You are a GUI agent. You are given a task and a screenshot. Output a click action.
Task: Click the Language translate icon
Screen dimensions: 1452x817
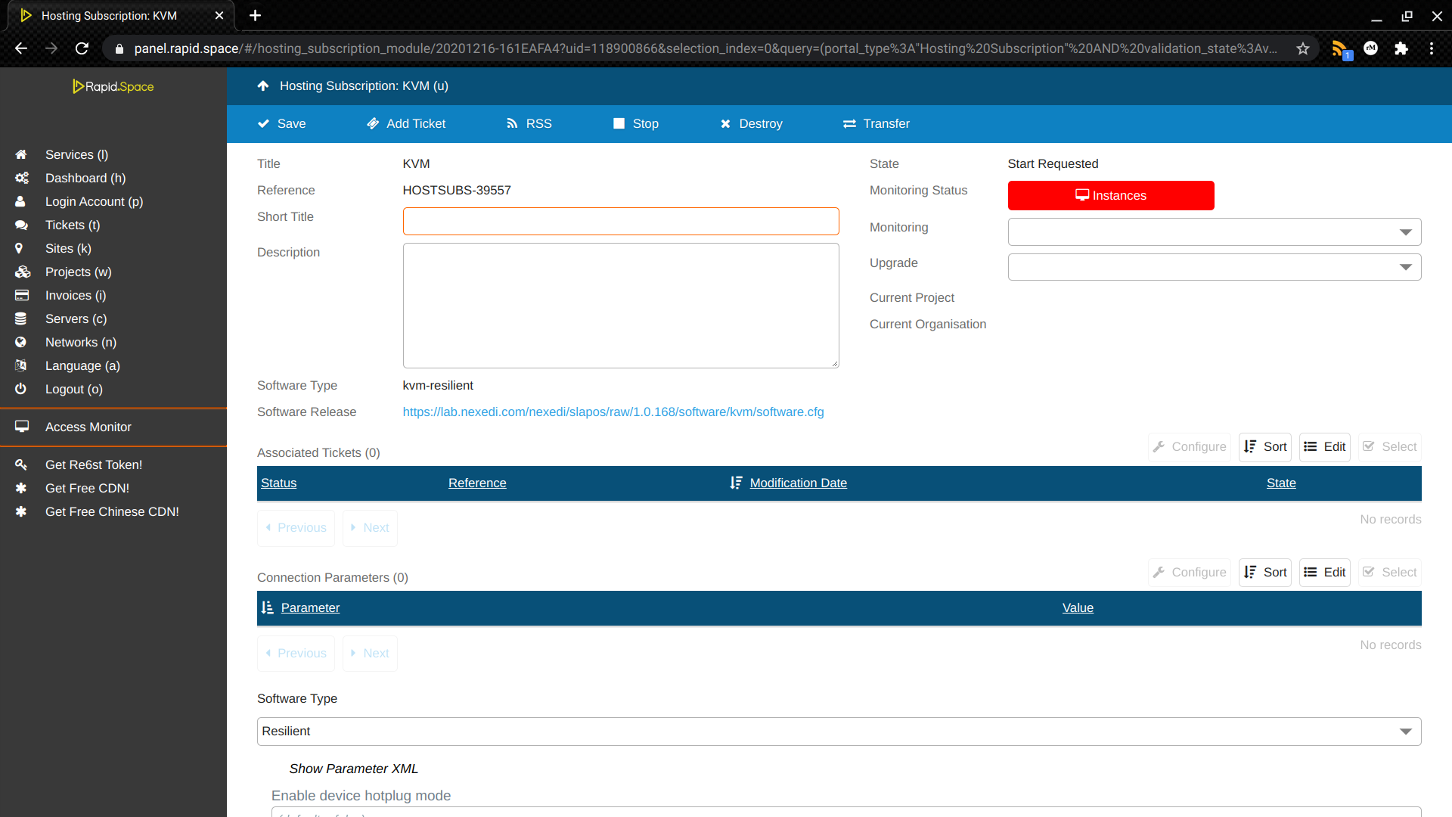tap(20, 365)
